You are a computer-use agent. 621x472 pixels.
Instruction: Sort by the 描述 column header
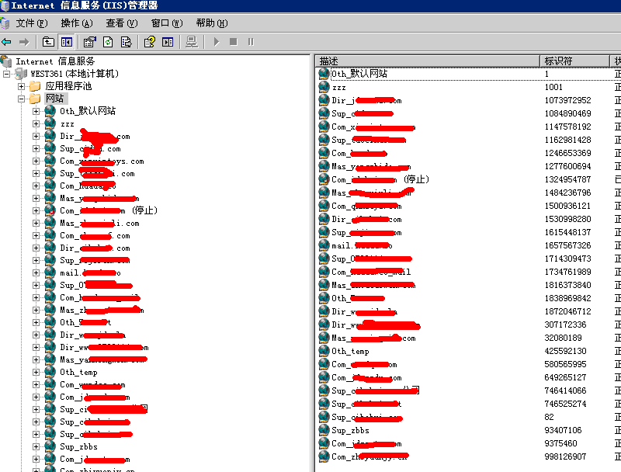428,61
